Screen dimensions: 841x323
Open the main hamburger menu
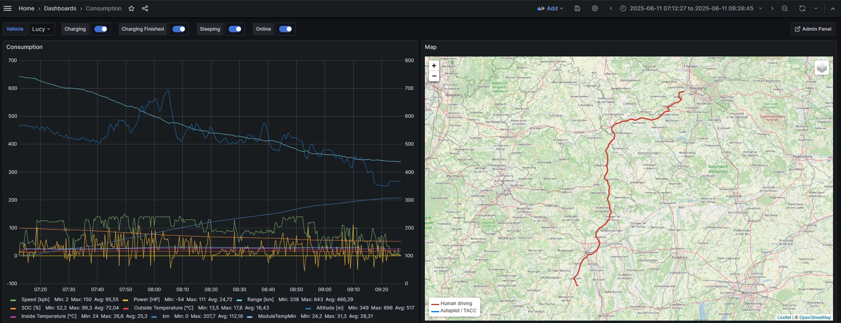click(8, 8)
